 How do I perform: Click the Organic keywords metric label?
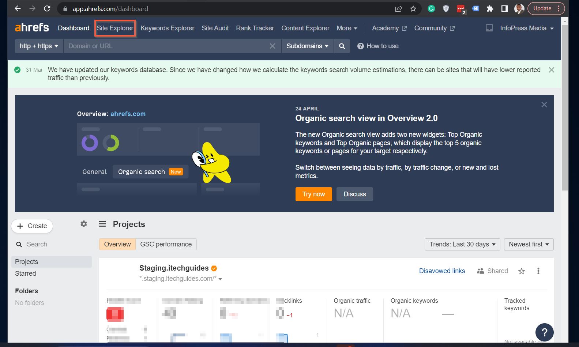click(x=414, y=301)
